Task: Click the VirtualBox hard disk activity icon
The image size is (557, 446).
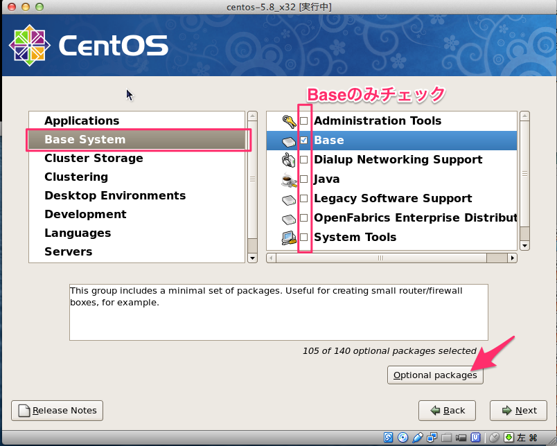Action: [x=388, y=438]
